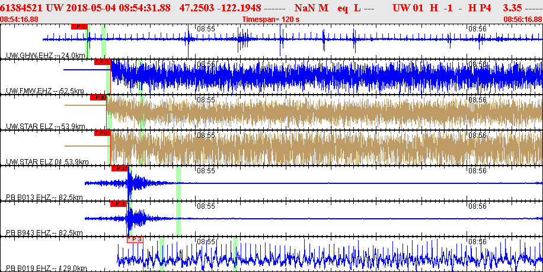Viewport: 543px width, 272px height.
Task: Select the P1 pick flag on B943 trace
Action: (118, 204)
